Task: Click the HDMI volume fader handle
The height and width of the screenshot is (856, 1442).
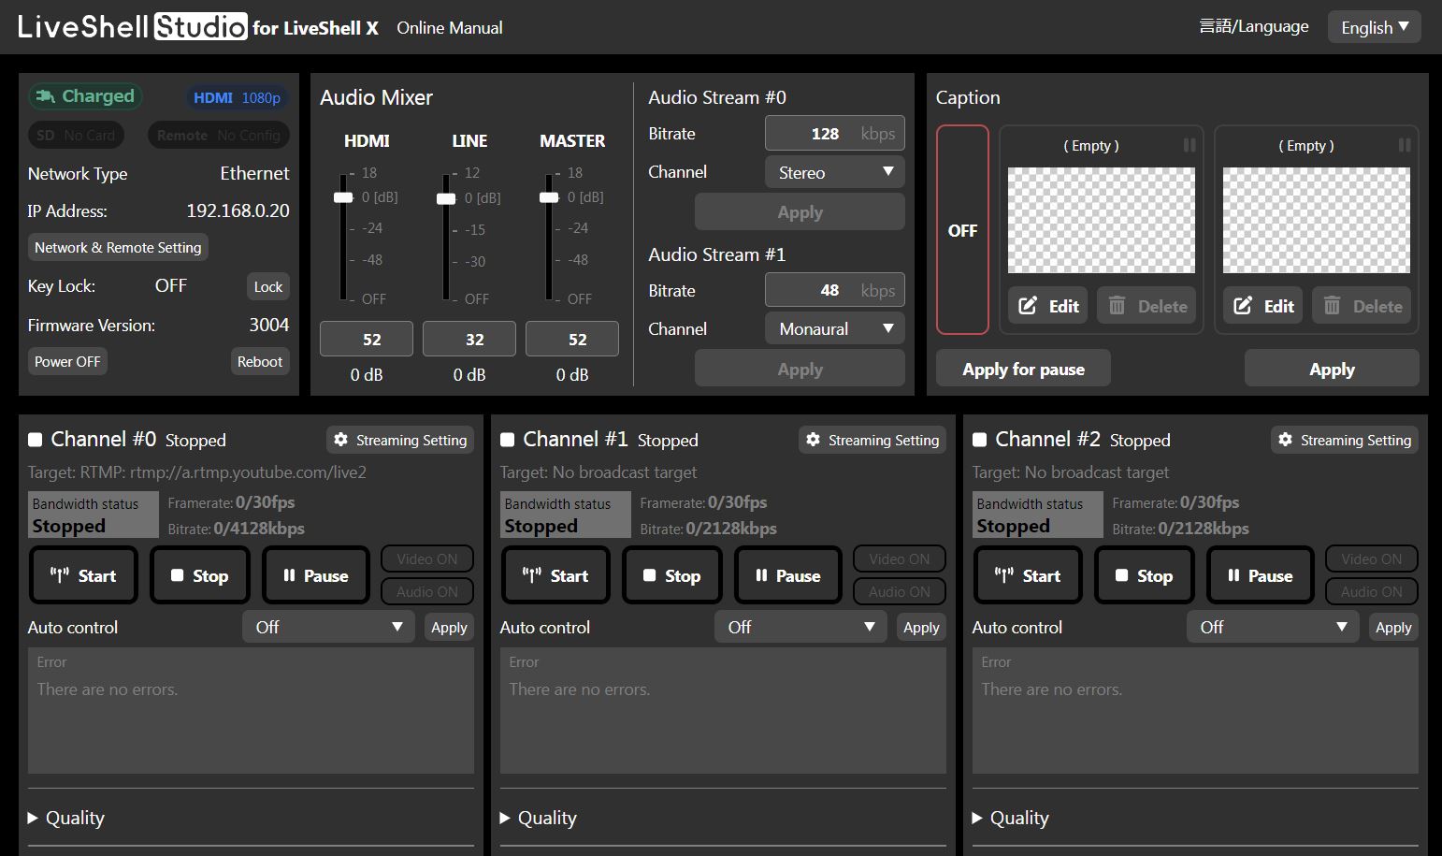Action: (343, 197)
